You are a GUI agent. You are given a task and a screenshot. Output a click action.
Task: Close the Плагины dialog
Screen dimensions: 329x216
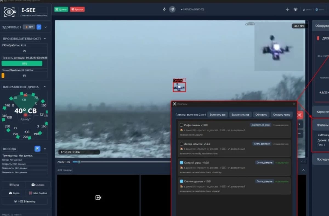point(294,104)
